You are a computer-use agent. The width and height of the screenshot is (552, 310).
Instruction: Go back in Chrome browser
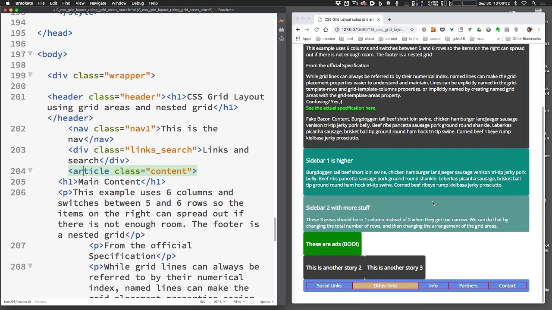point(298,30)
